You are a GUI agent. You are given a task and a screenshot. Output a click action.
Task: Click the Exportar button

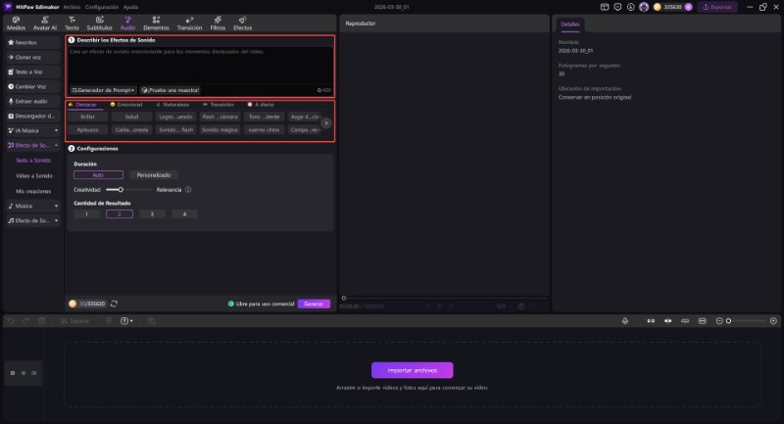(717, 7)
